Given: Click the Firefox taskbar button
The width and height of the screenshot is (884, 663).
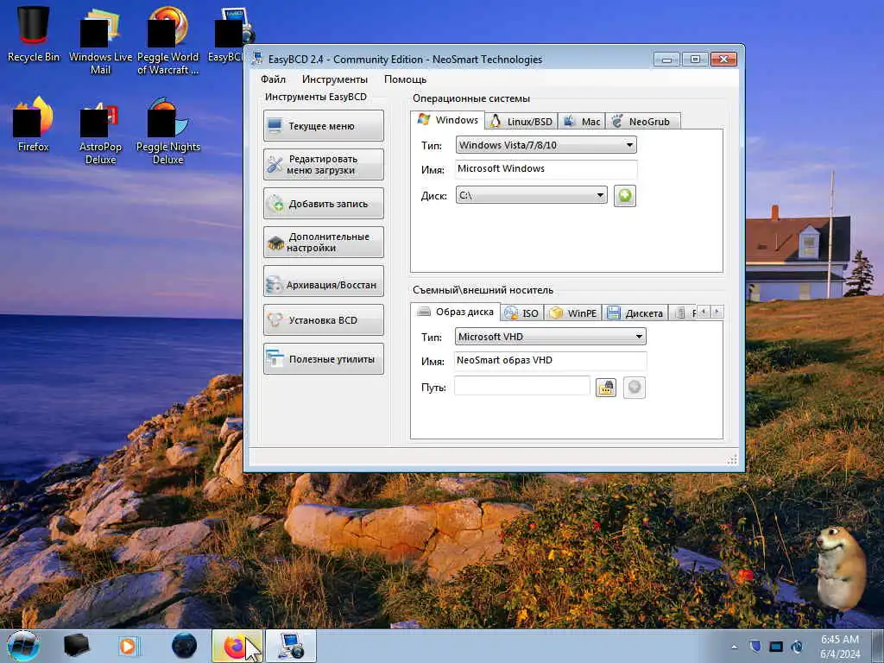Looking at the screenshot, I should 237,646.
